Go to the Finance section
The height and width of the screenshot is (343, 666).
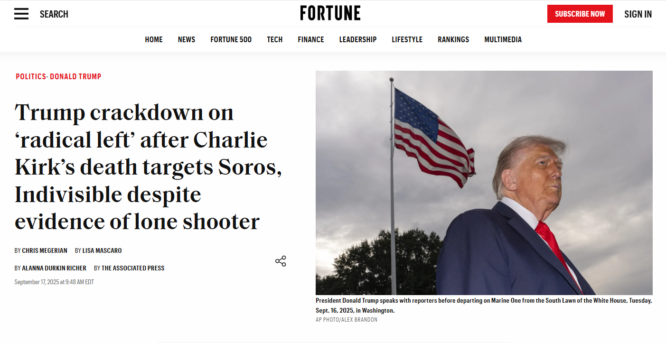point(311,40)
